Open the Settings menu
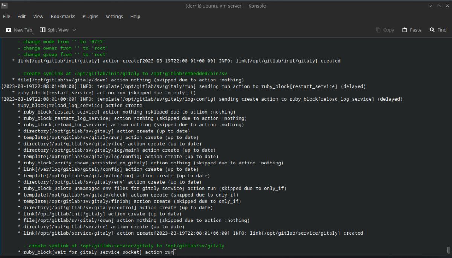452x258 pixels. 114,17
